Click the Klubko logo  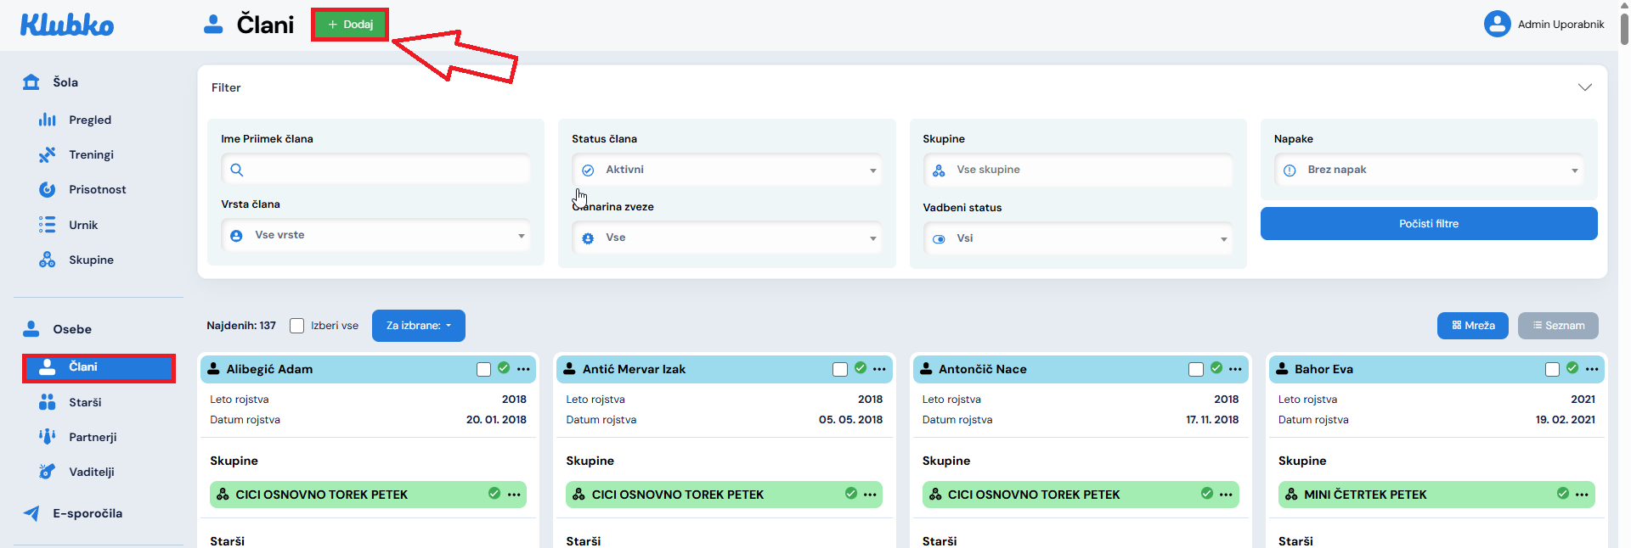pyautogui.click(x=67, y=25)
